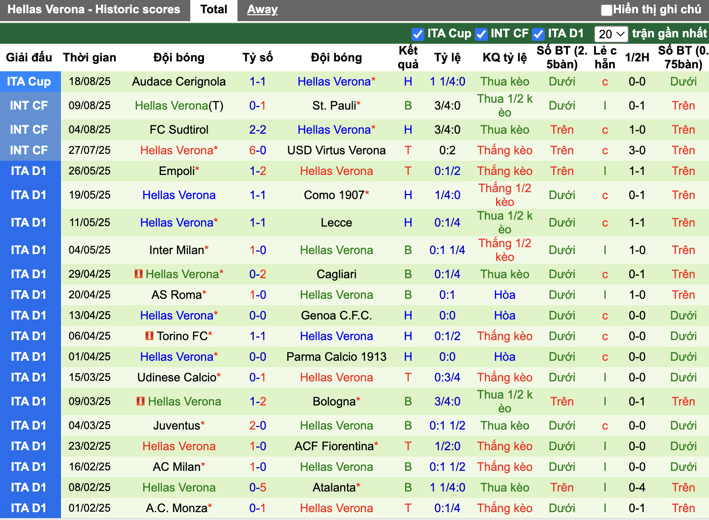Open Parma Calcio 1913 team link
709x520 pixels.
pos(336,357)
